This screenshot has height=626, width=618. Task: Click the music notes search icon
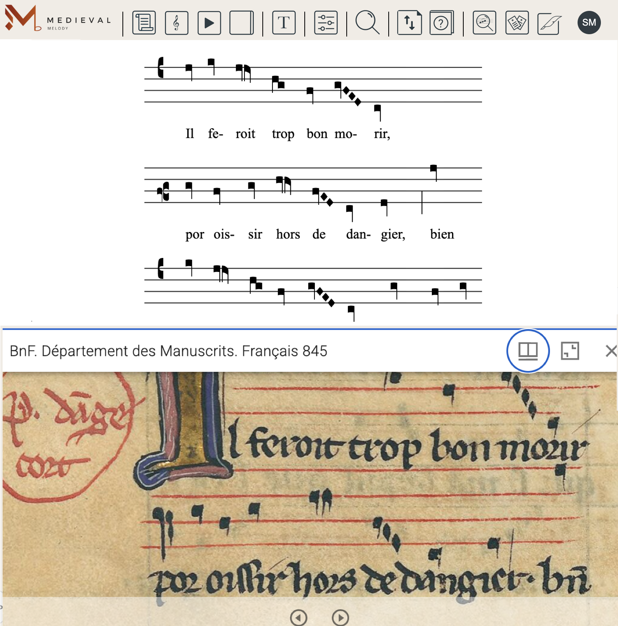point(484,23)
